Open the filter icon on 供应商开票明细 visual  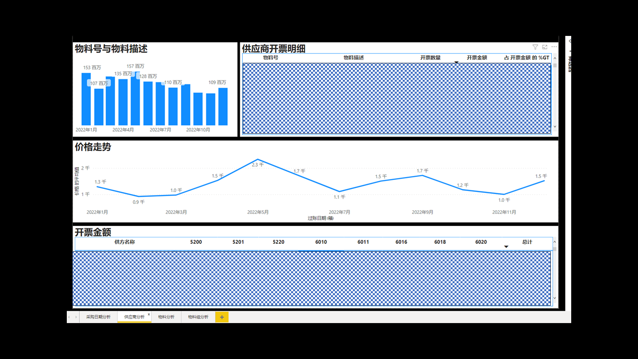[535, 47]
